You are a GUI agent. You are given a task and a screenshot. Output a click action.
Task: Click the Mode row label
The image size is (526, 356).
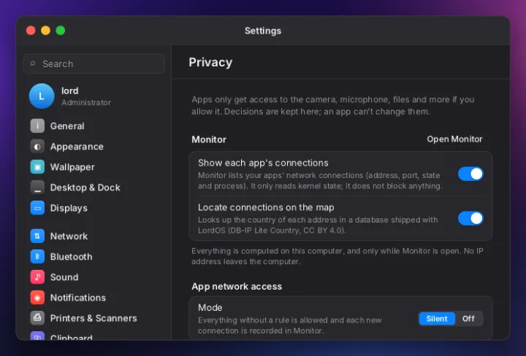(210, 307)
